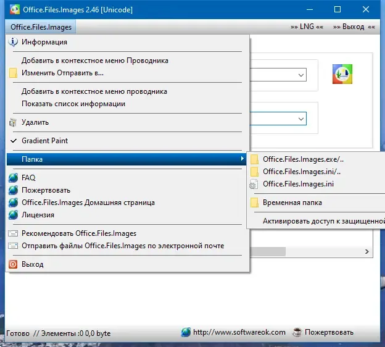
Task: Open Office.Files.Images.ini/.. folder entry
Action: click(x=317, y=172)
